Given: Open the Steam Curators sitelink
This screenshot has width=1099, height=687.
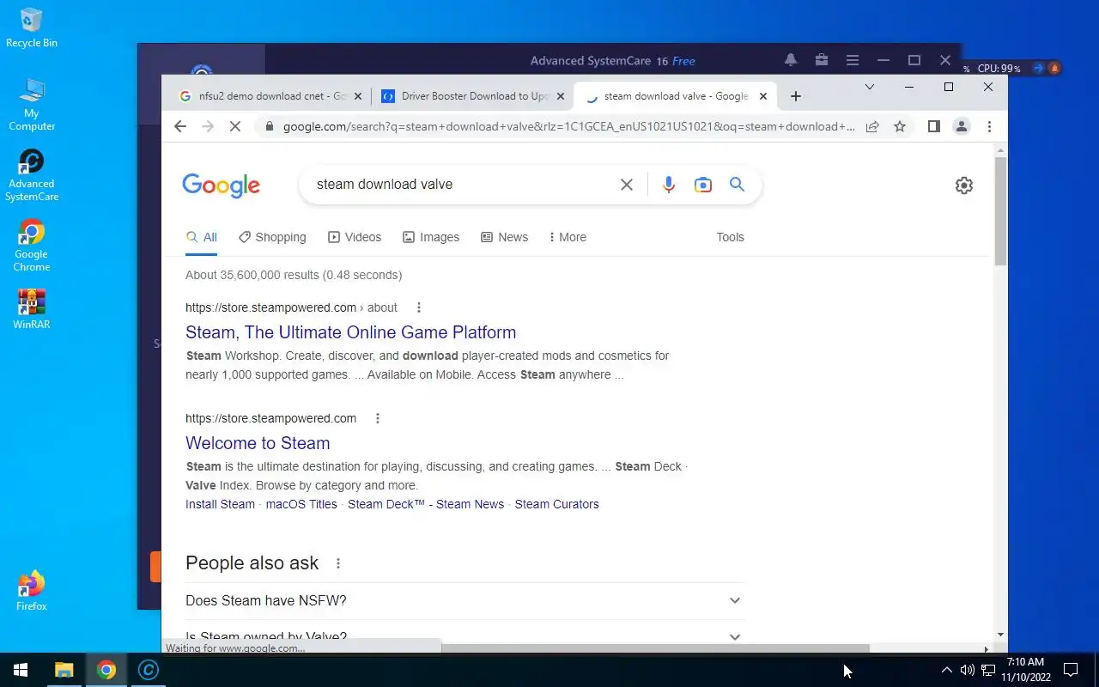Looking at the screenshot, I should coord(556,504).
